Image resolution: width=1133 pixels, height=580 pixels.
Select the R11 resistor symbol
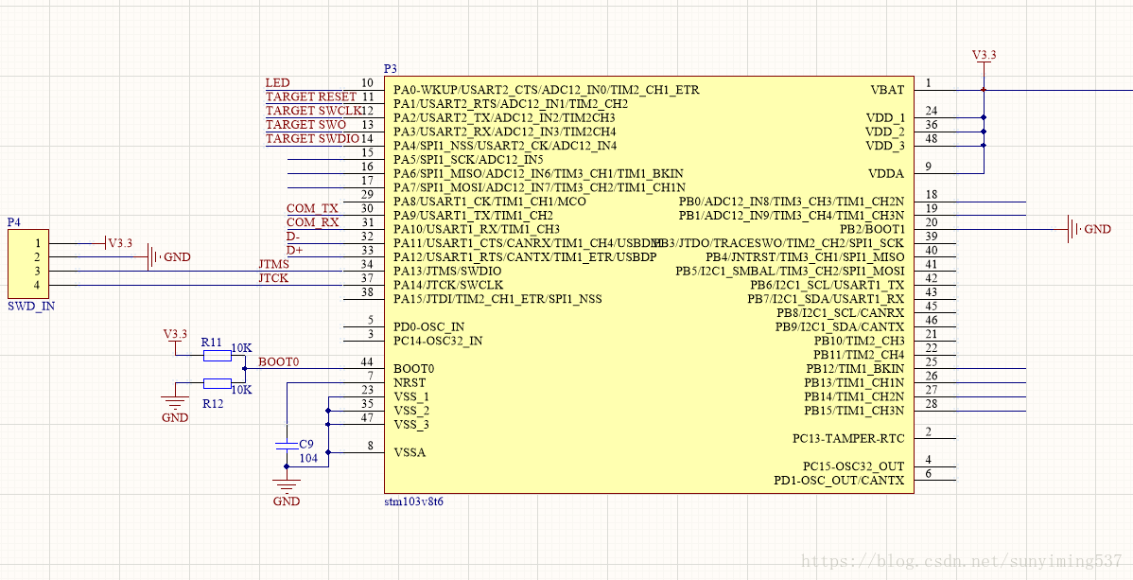[217, 355]
